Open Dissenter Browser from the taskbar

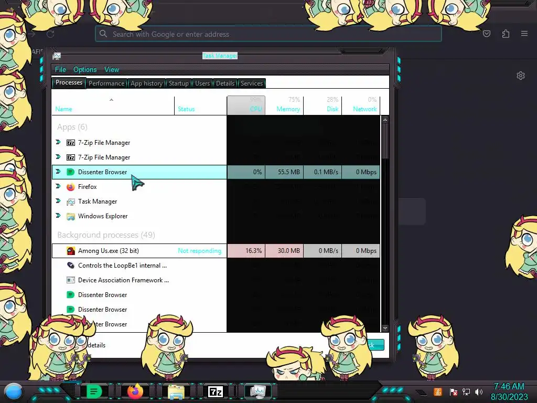coord(94,391)
